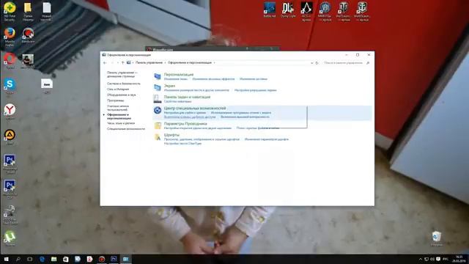The image size is (469, 264).
Task: Expand the breadcrumb arrow after Оформление и персонализация
Action: point(215,63)
